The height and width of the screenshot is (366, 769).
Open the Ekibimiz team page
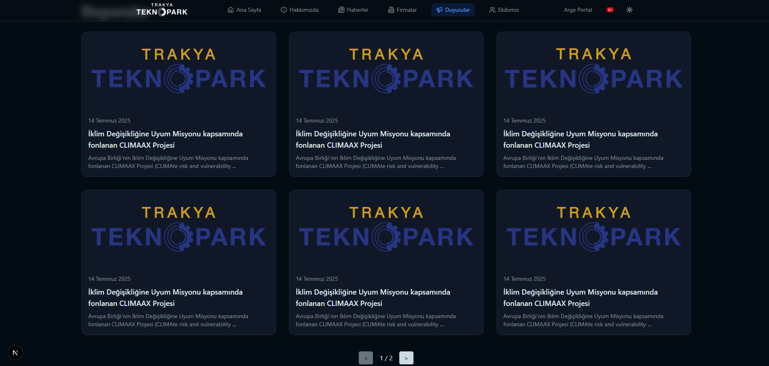tap(504, 10)
